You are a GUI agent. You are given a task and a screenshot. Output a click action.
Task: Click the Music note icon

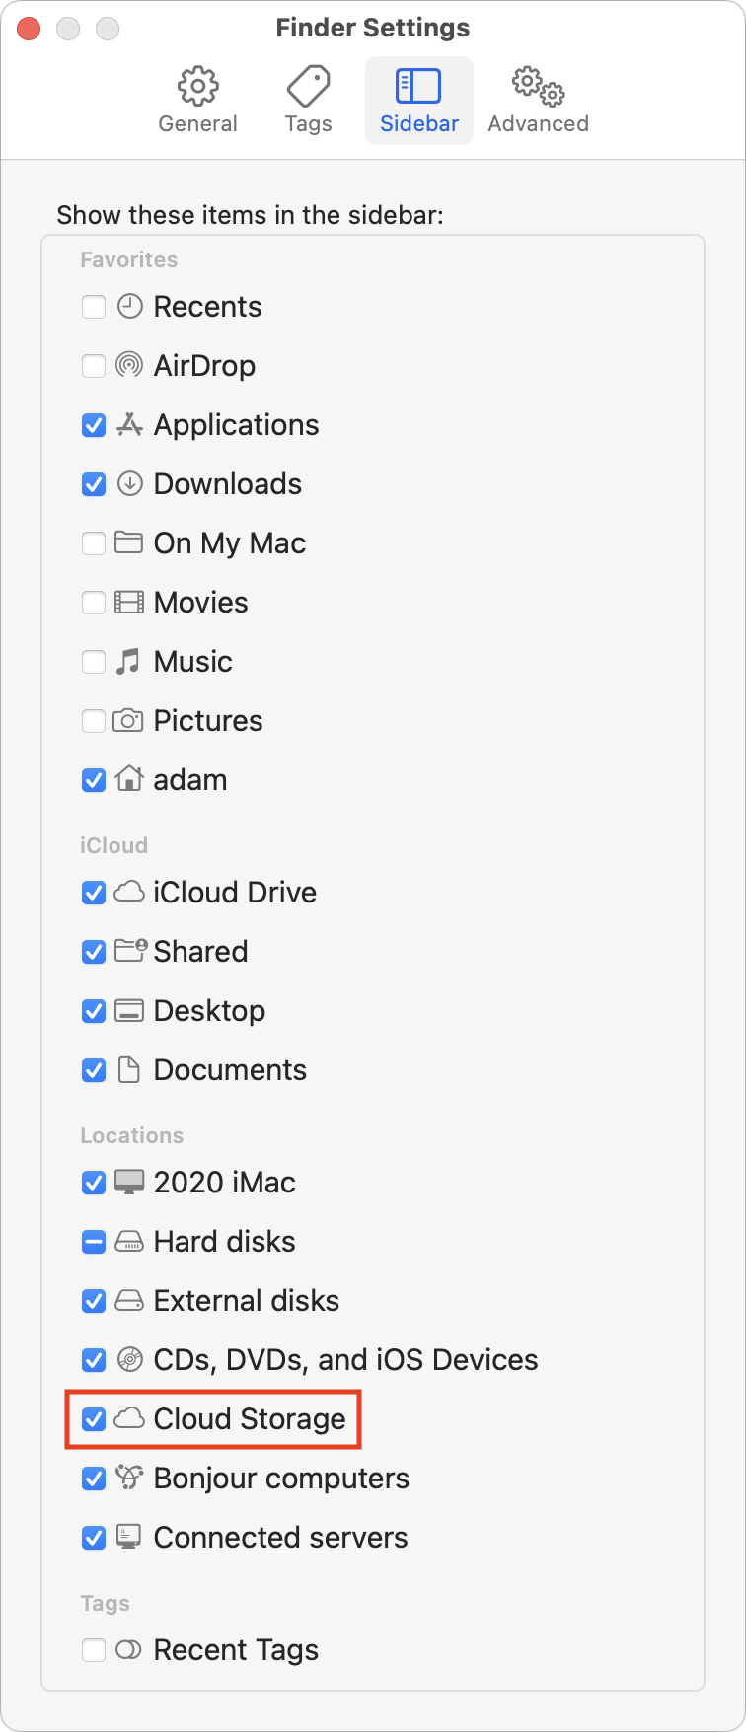128,662
